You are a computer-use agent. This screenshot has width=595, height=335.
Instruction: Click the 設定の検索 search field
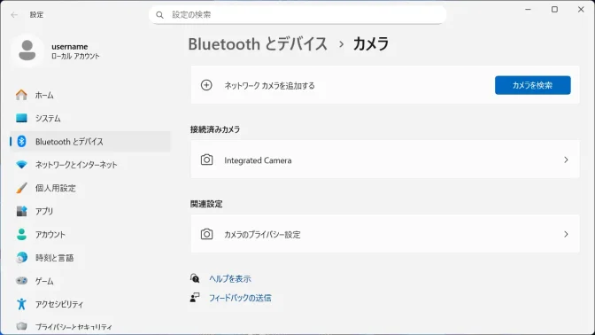(x=297, y=15)
